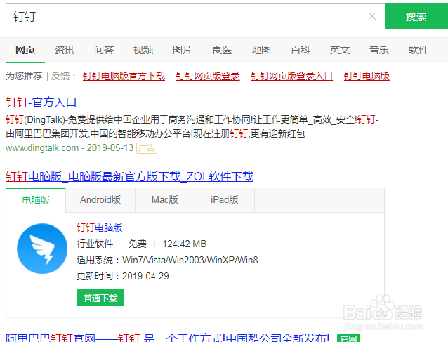Click the www.dingtalk.com URL text
Image resolution: width=448 pixels, height=342 pixels.
pyautogui.click(x=42, y=147)
